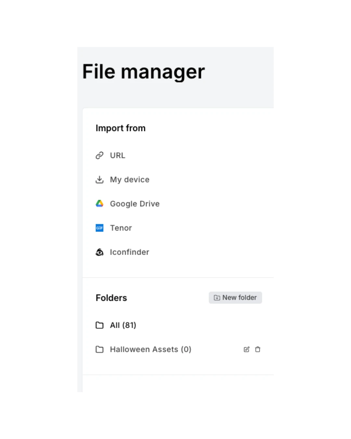
Task: Select the My device import option
Action: (130, 180)
